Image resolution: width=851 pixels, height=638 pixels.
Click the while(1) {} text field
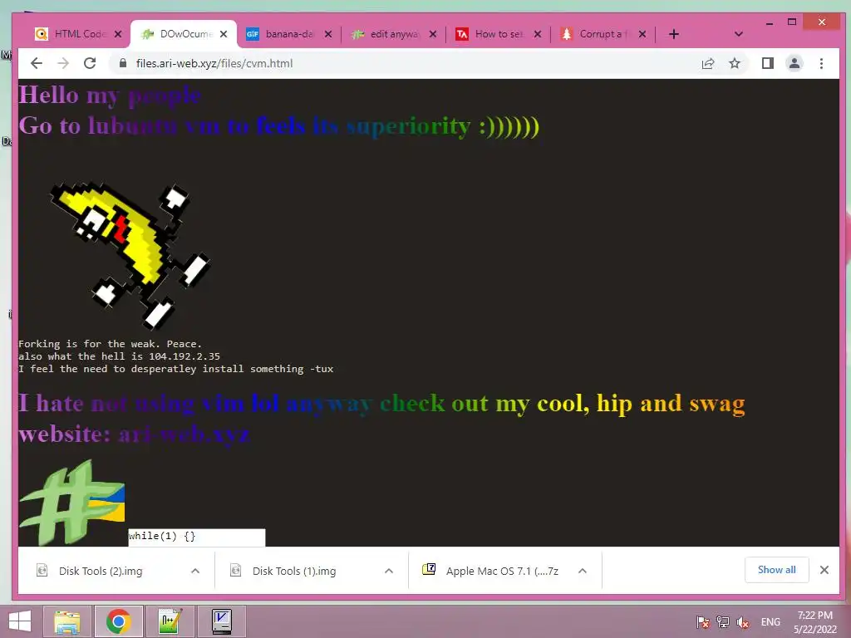pyautogui.click(x=196, y=537)
